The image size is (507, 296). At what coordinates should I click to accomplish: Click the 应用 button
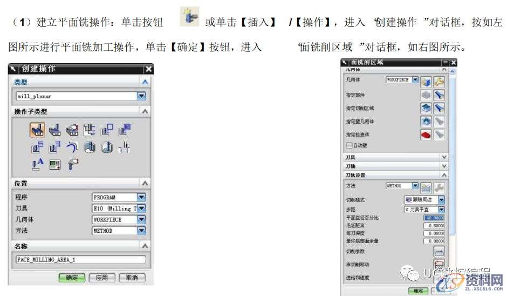tap(101, 278)
